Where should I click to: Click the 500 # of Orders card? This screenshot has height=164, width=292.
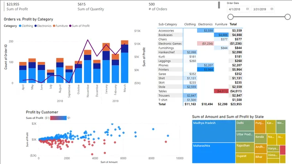pos(158,6)
